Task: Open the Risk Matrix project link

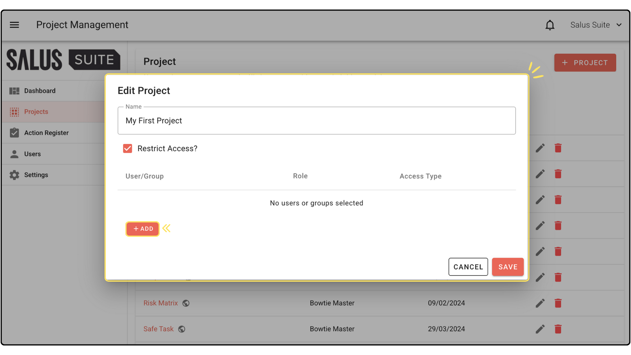Action: [160, 303]
